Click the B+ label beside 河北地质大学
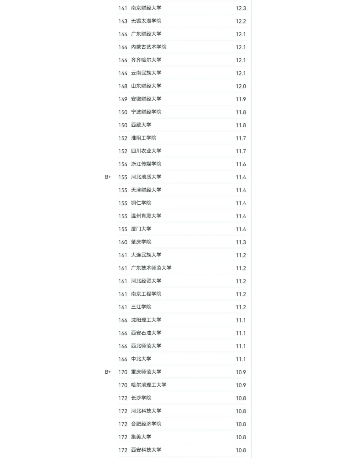343x458 pixels. tap(108, 177)
